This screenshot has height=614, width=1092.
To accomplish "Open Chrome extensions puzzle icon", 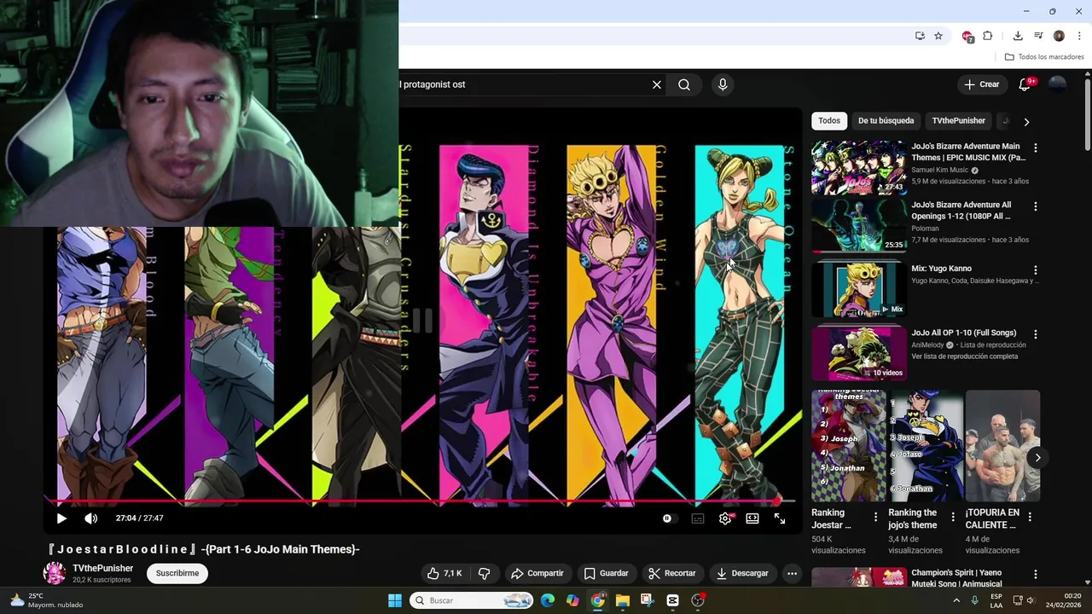I will [988, 36].
